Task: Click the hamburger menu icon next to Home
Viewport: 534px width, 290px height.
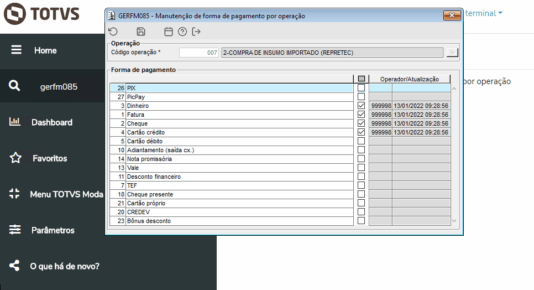Action: pyautogui.click(x=17, y=50)
